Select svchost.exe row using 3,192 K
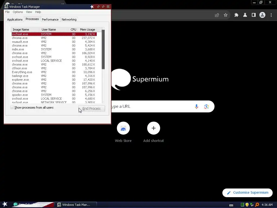 pyautogui.click(x=54, y=34)
